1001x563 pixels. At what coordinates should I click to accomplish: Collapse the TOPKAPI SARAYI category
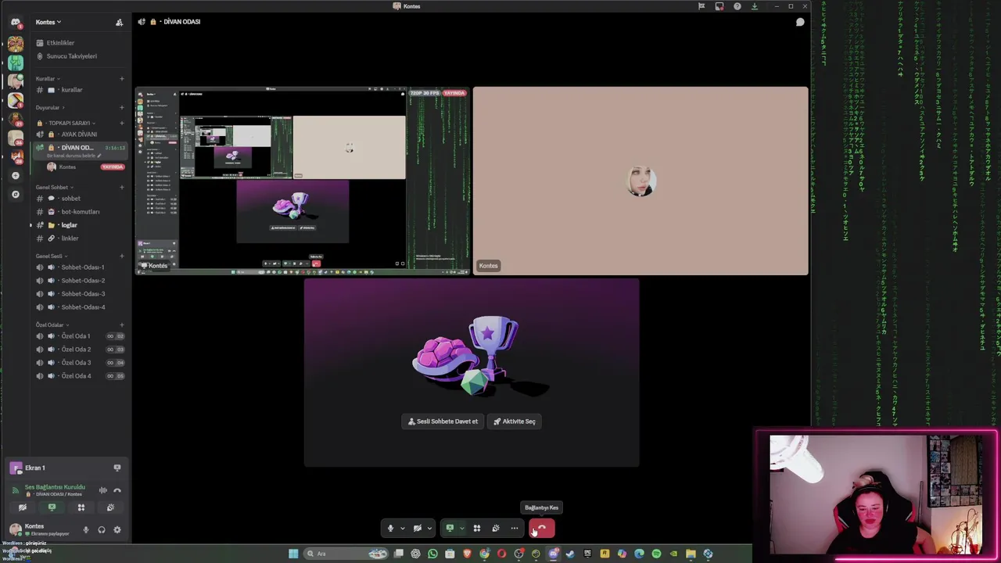pos(70,123)
